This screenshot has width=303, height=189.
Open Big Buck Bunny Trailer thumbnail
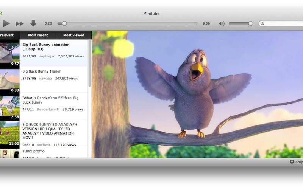pyautogui.click(x=9, y=81)
